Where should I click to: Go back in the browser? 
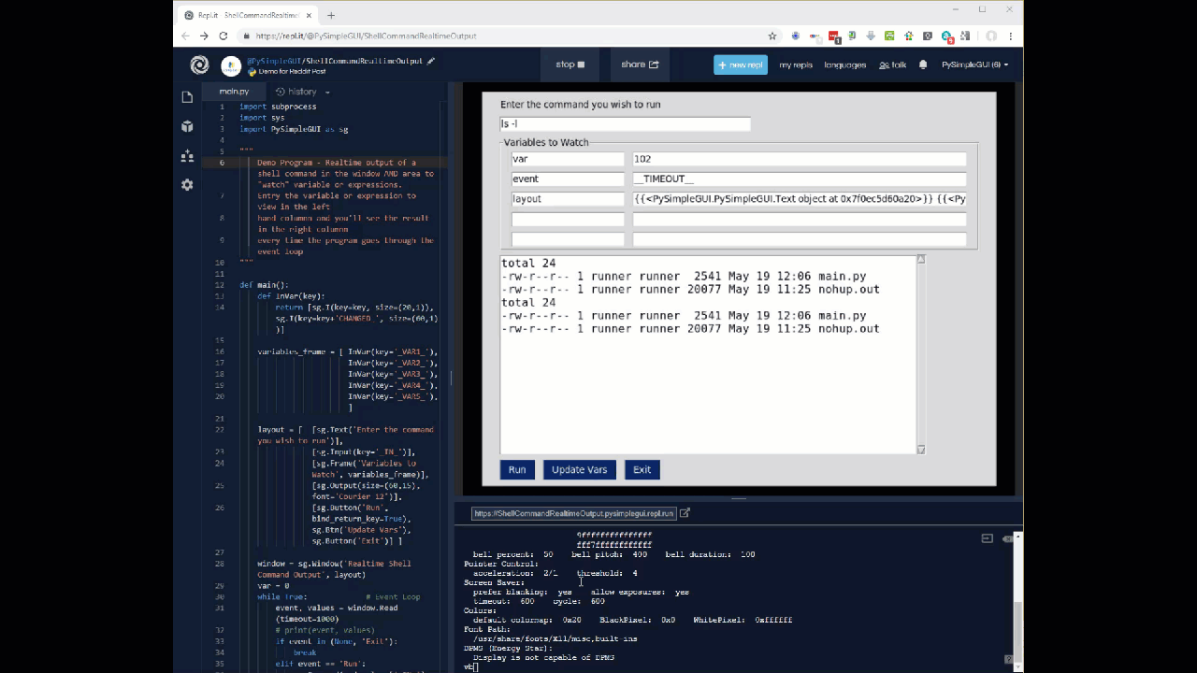[x=185, y=36]
